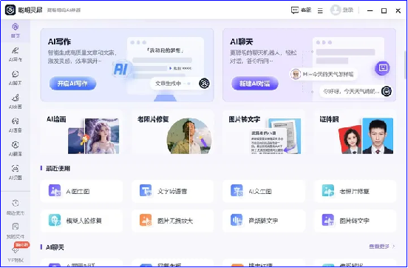
Task: Click the recent-list 老照片修复 icon
Action: [x=328, y=190]
